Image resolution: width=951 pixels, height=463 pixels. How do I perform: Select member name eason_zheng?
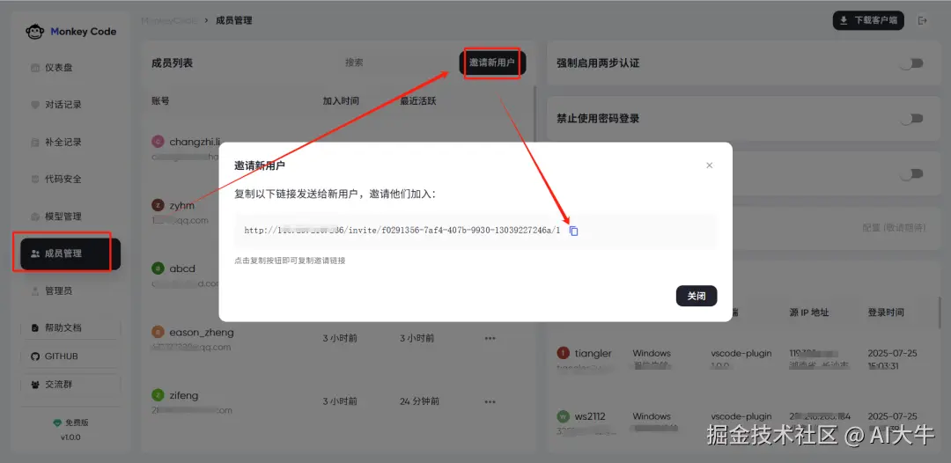click(202, 332)
